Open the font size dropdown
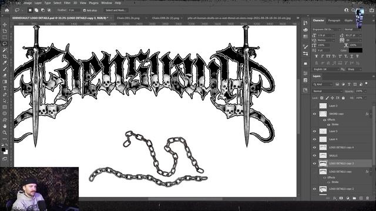 click(x=333, y=35)
